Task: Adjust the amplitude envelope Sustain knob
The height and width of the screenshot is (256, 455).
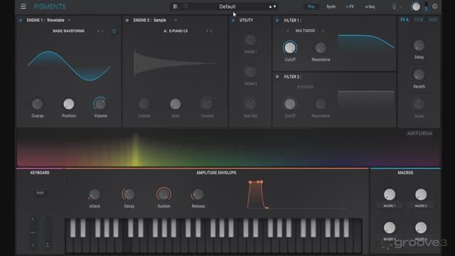Action: (x=164, y=194)
